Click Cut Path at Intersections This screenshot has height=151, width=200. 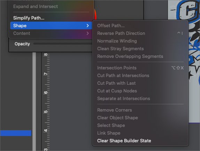[123, 75]
